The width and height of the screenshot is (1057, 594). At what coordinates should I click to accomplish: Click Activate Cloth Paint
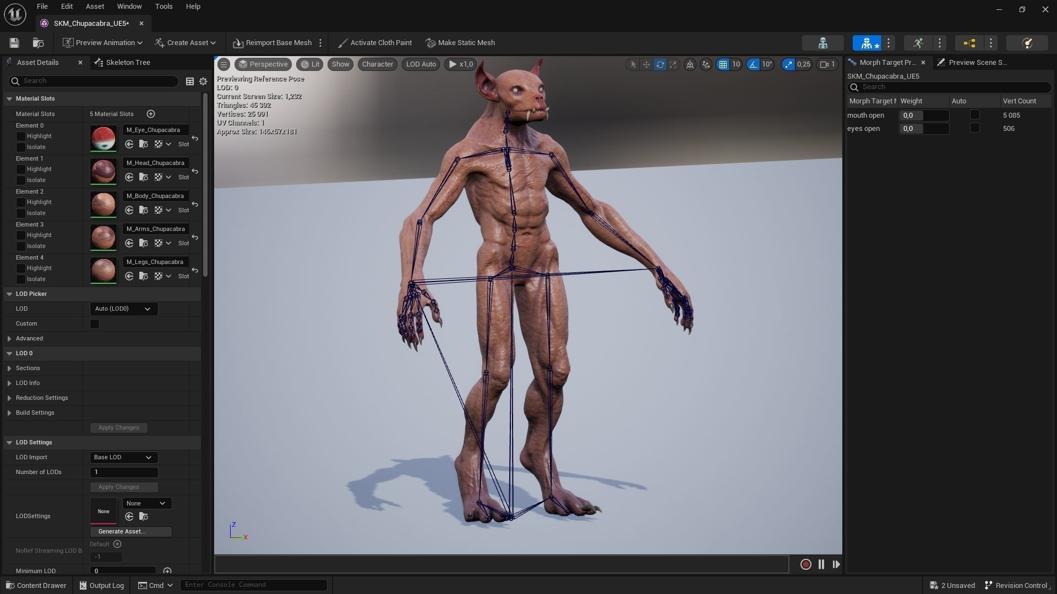(374, 43)
